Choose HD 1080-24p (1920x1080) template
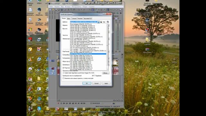Screen dimensions: 206x116 pyautogui.click(x=88, y=68)
